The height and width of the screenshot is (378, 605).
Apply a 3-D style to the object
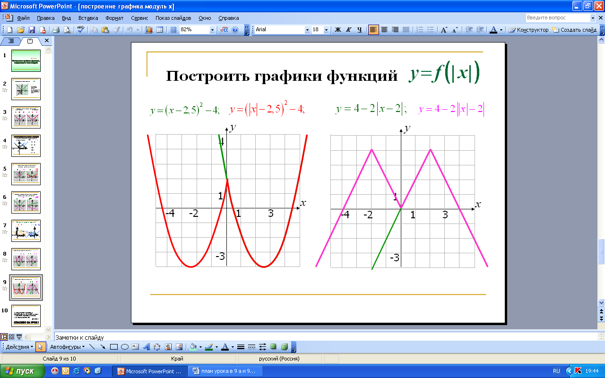click(x=285, y=347)
